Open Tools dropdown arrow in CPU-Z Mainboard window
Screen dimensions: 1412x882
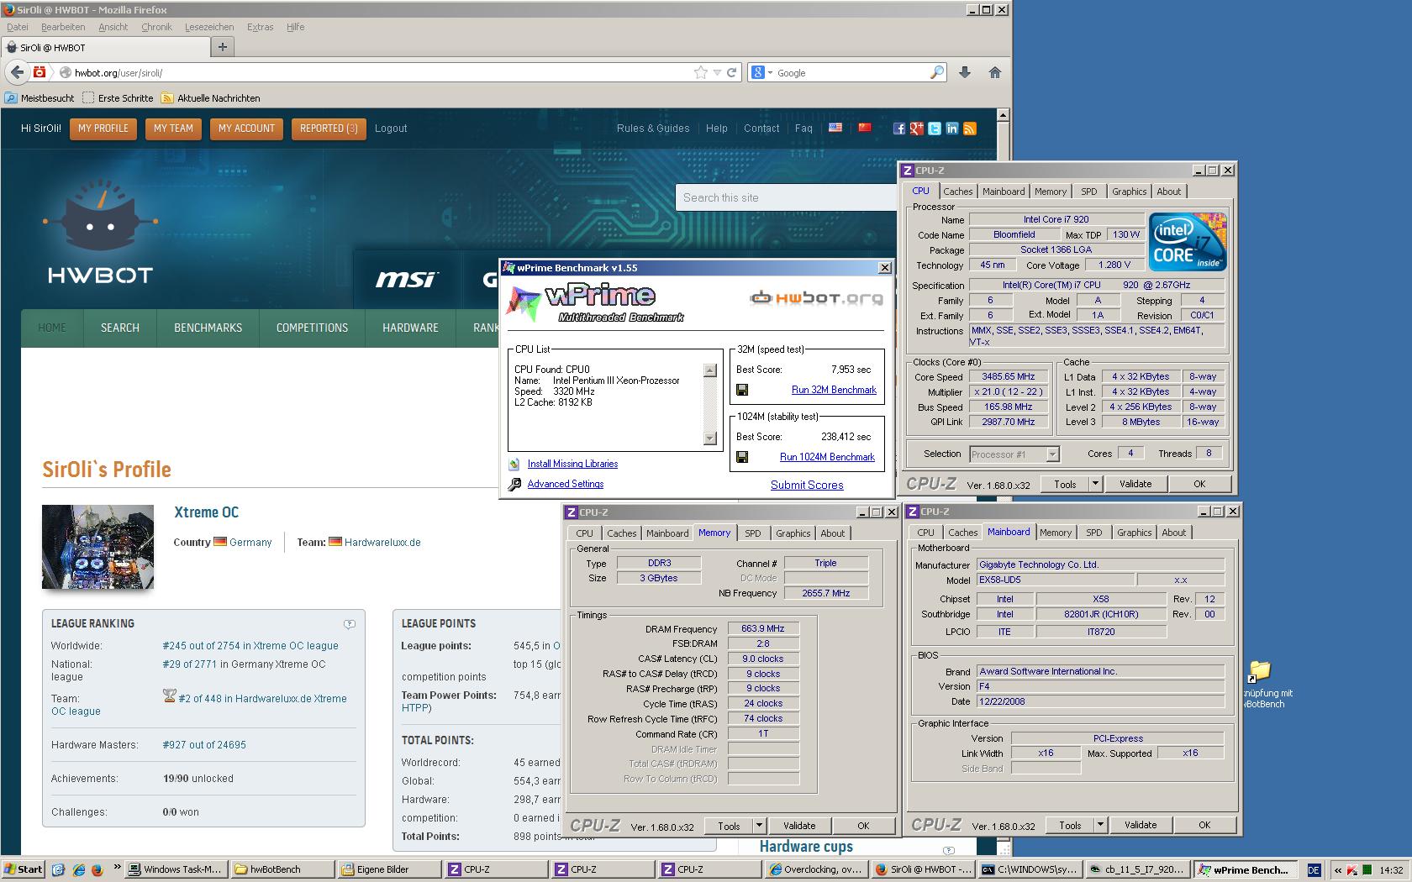1099,825
